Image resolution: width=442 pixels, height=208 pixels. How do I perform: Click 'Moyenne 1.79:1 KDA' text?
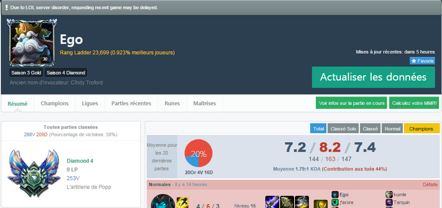click(297, 169)
